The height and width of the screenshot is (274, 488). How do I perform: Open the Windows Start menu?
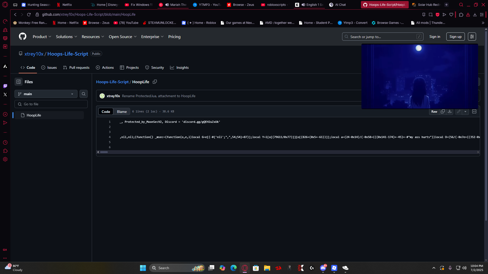pos(143,268)
